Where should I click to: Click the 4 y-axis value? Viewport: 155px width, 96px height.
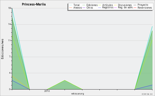tap(10, 73)
